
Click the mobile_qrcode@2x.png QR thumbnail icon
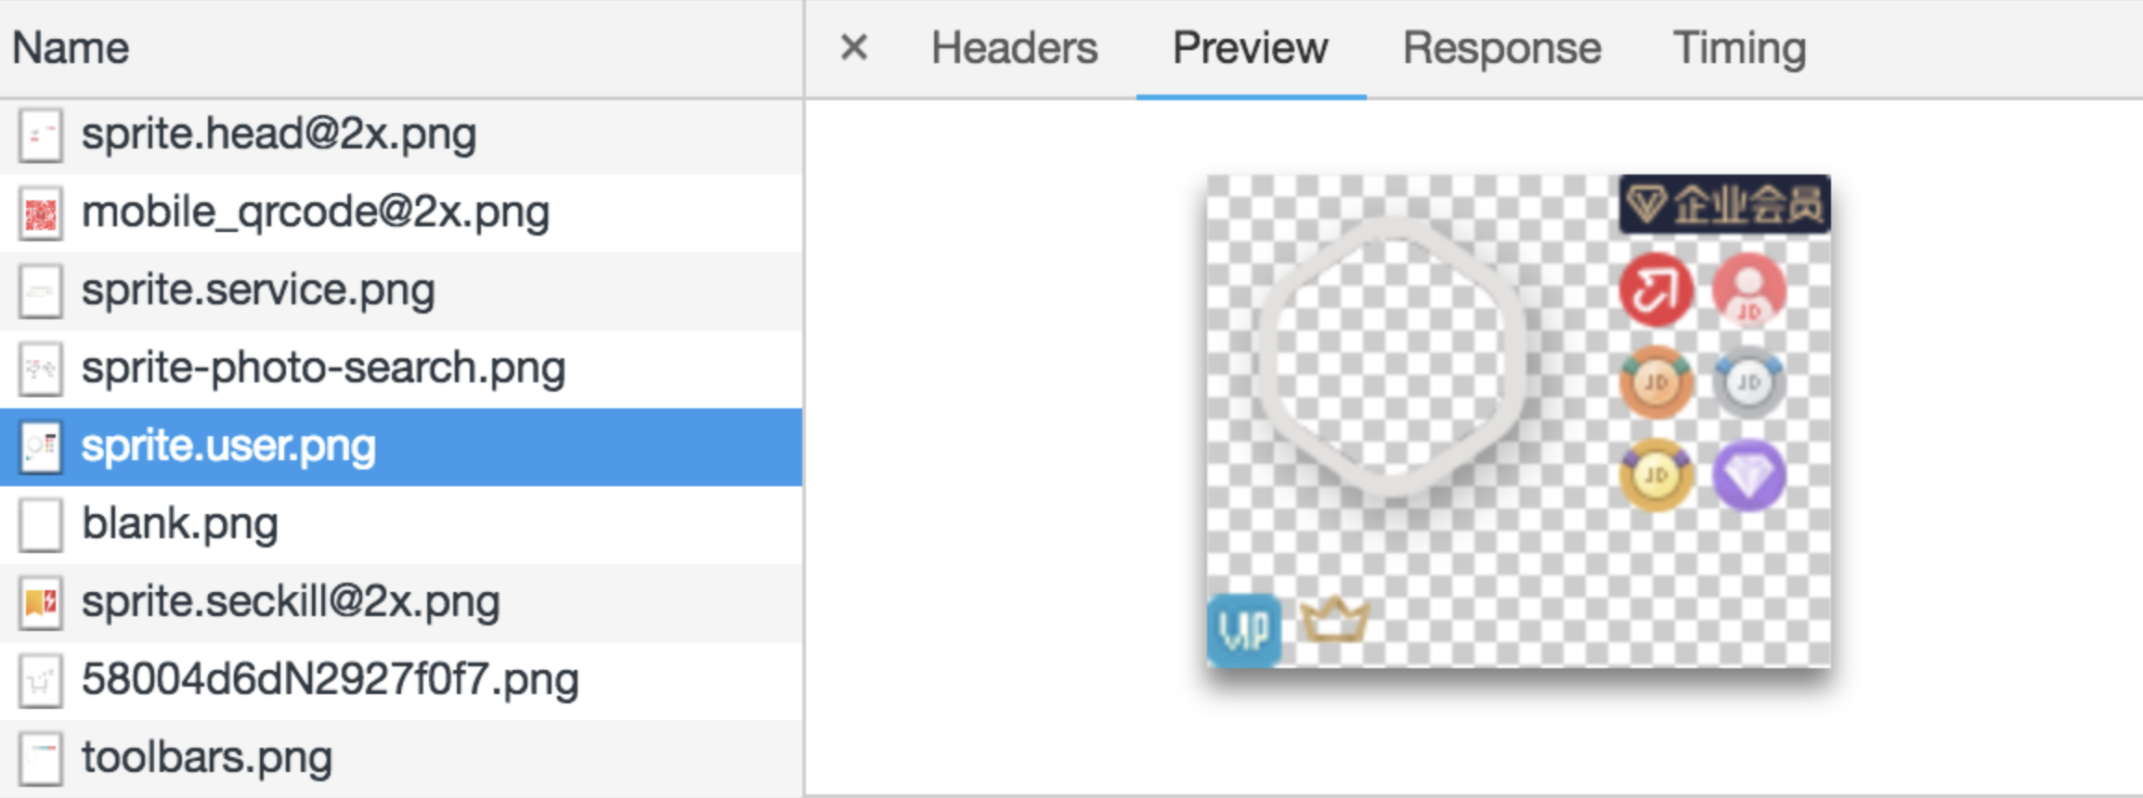click(40, 213)
